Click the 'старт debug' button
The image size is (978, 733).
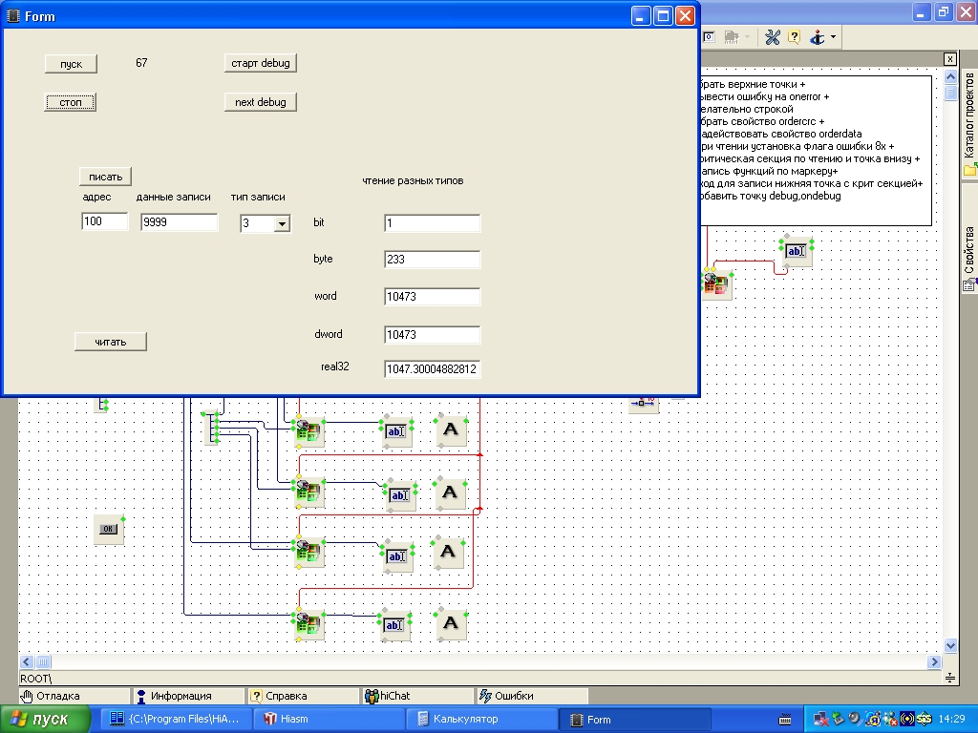(260, 63)
